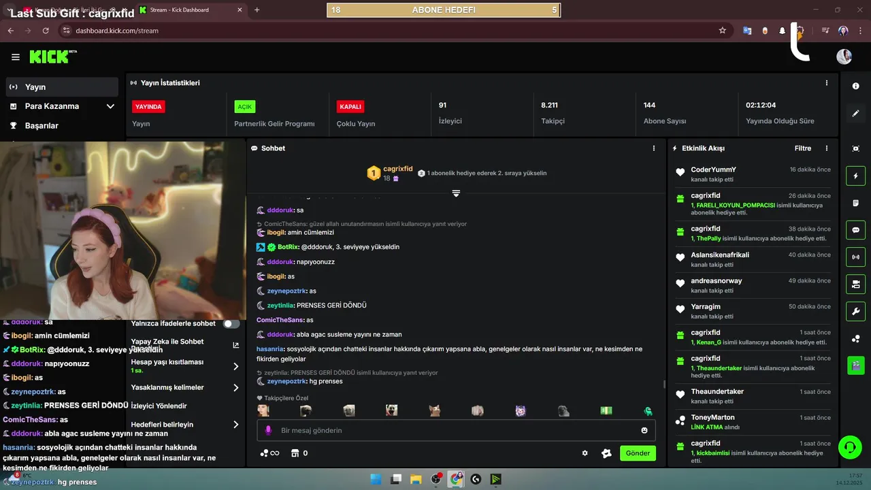Click the 02:12:04 stream duration value
Viewport: 871px width, 490px height.
tap(761, 105)
